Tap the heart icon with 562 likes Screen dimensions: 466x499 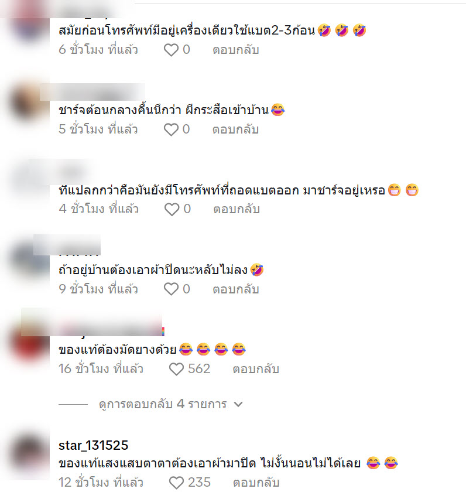[176, 369]
